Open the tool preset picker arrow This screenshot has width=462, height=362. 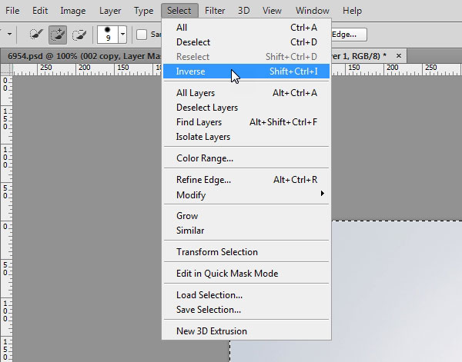tap(8, 35)
